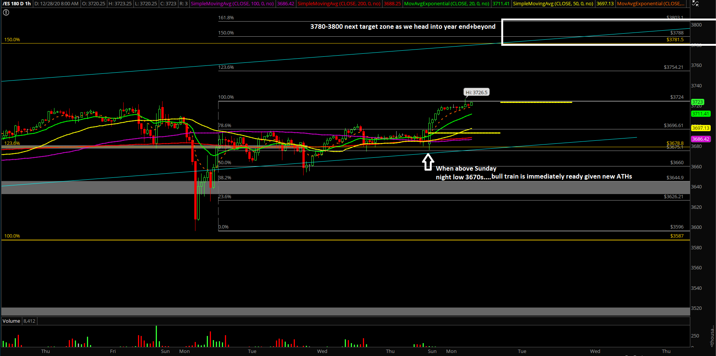Click the 3520 price axis label
Image resolution: width=716 pixels, height=356 pixels.
696,308
